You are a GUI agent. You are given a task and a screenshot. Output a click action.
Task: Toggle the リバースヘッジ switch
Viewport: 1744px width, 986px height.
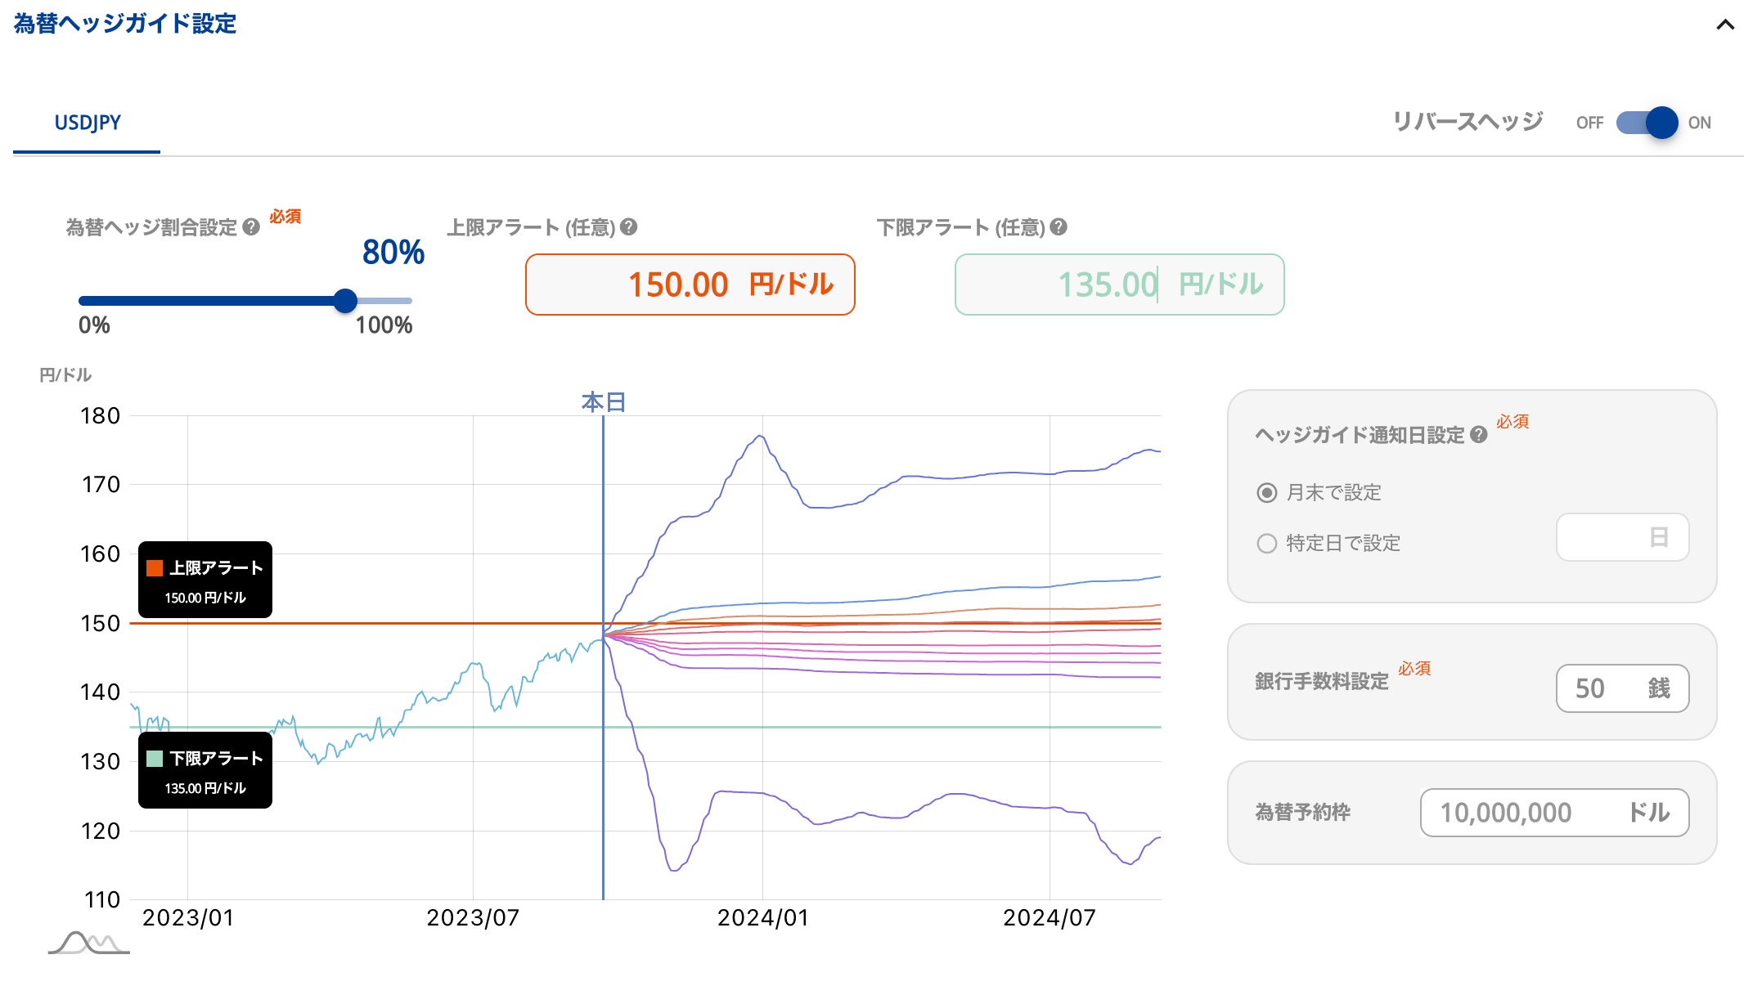[x=1647, y=123]
